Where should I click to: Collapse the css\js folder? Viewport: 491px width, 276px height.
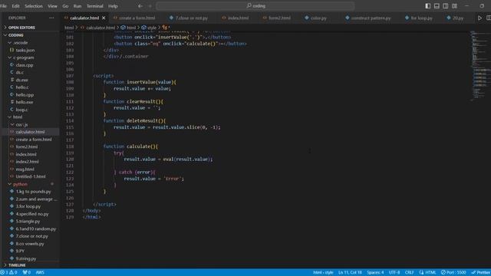(x=21, y=124)
